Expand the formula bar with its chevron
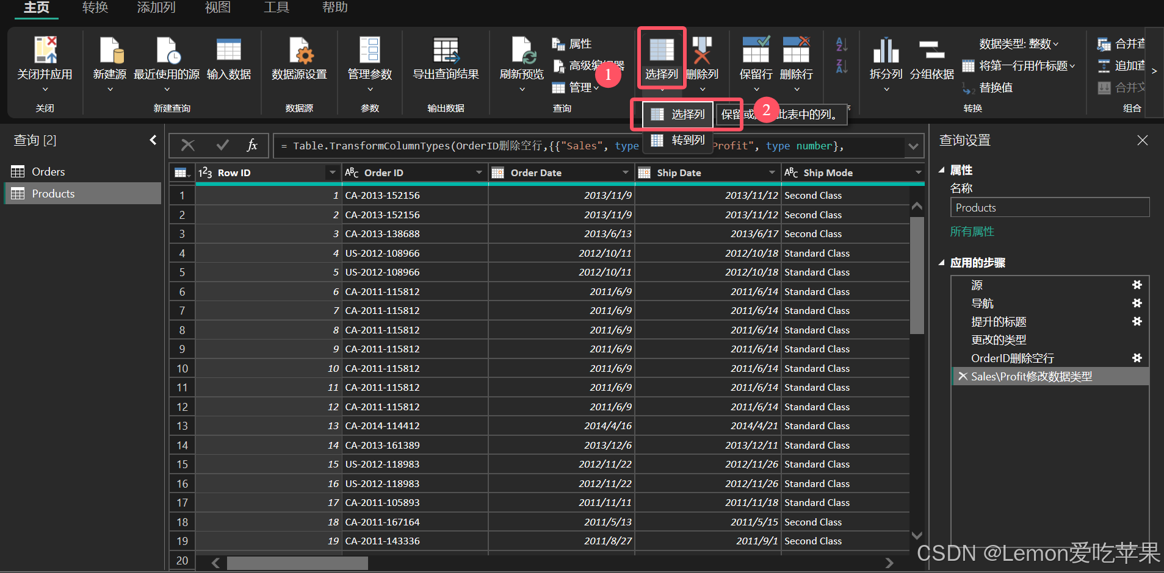Viewport: 1164px width, 573px height. [913, 146]
